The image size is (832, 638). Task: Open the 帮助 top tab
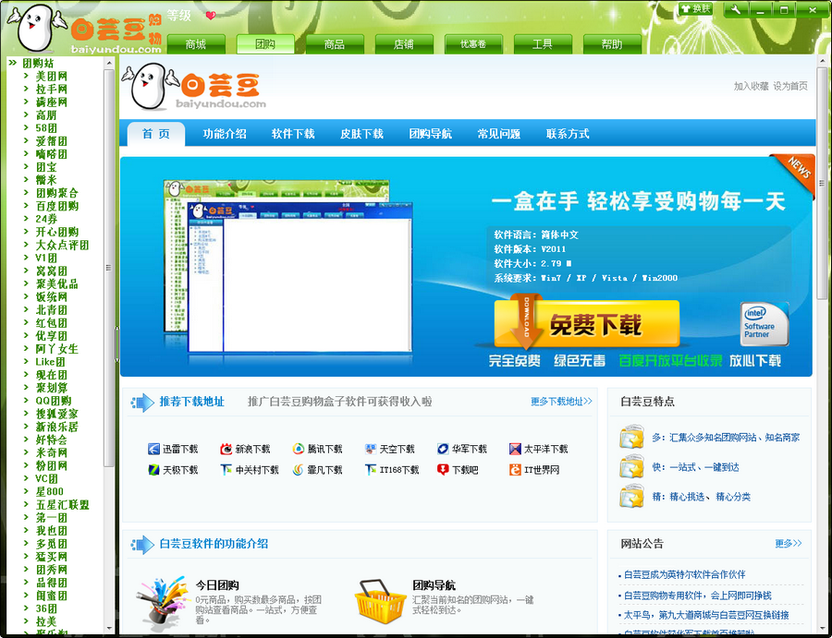tap(612, 44)
